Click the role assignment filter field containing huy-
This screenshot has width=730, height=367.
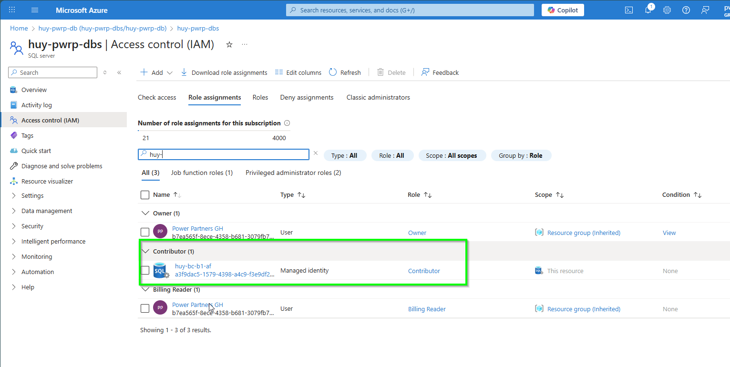tap(224, 154)
